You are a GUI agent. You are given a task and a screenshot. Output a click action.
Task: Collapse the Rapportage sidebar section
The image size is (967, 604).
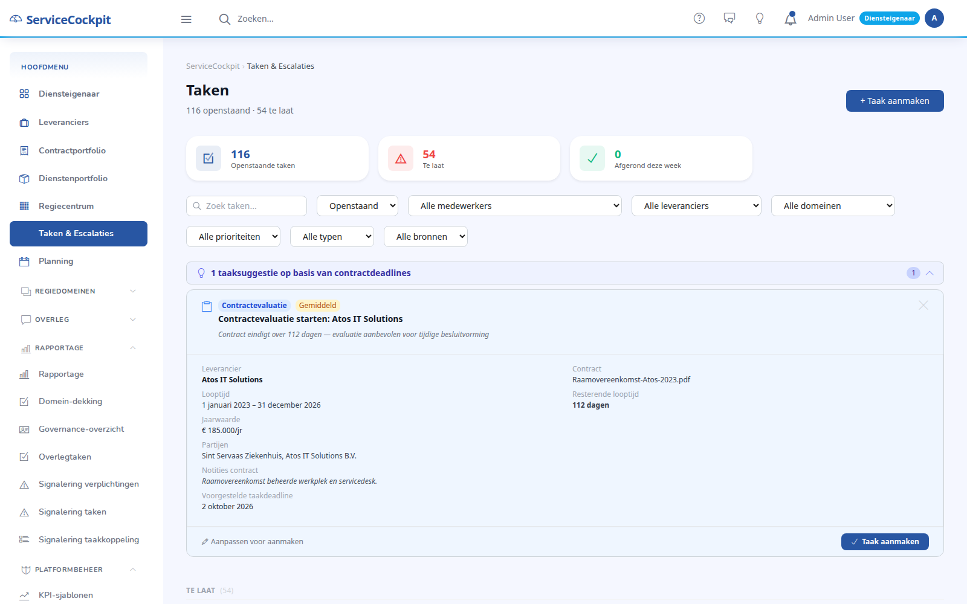click(x=79, y=348)
